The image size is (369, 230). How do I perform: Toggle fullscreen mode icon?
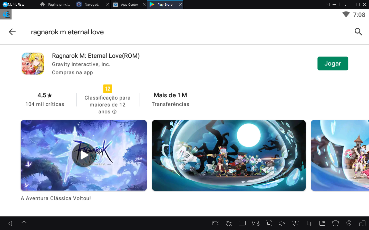pyautogui.click(x=269, y=223)
